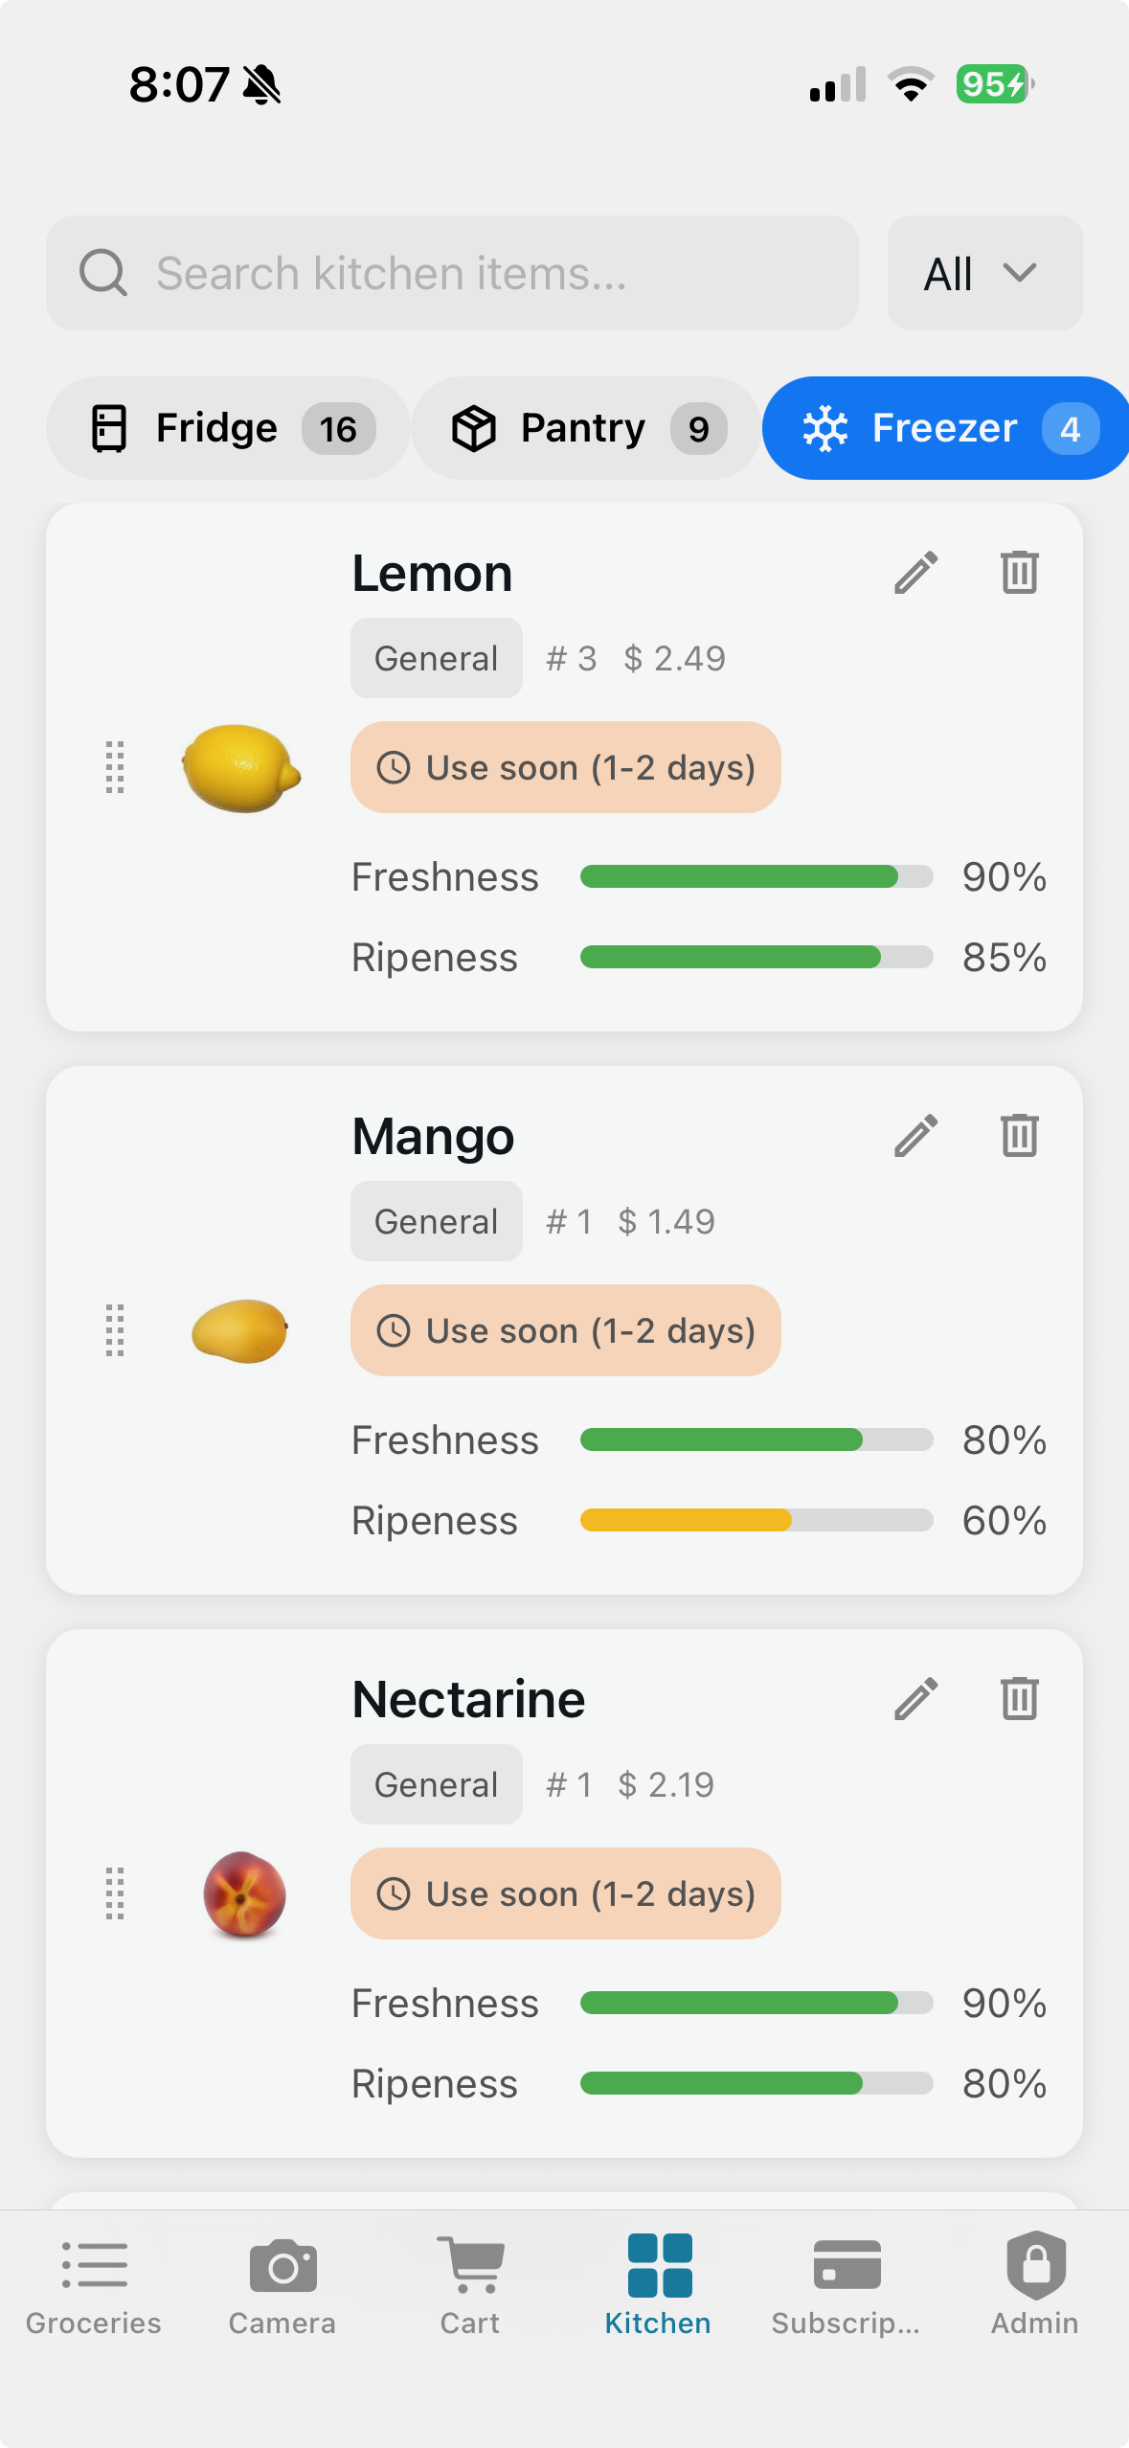Edit the Nectarine entry
This screenshot has height=2448, width=1129.
pos(915,1699)
